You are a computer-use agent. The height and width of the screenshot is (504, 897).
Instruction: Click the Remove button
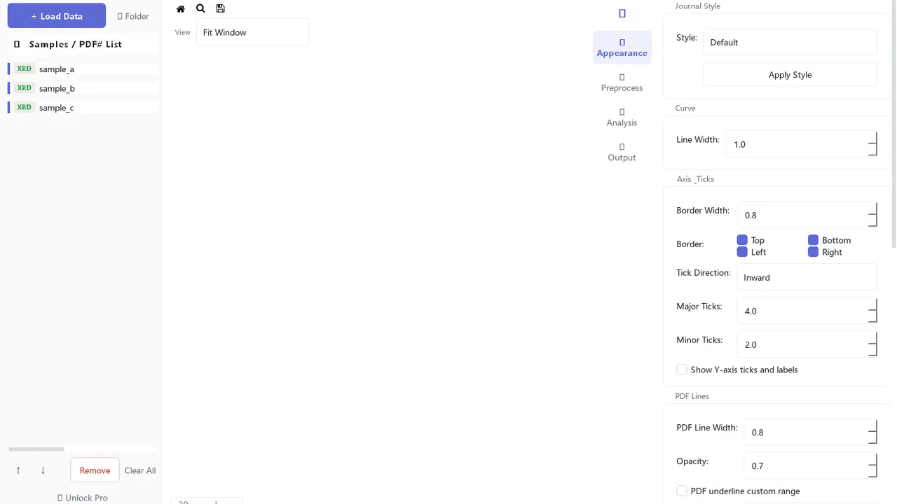pyautogui.click(x=95, y=470)
